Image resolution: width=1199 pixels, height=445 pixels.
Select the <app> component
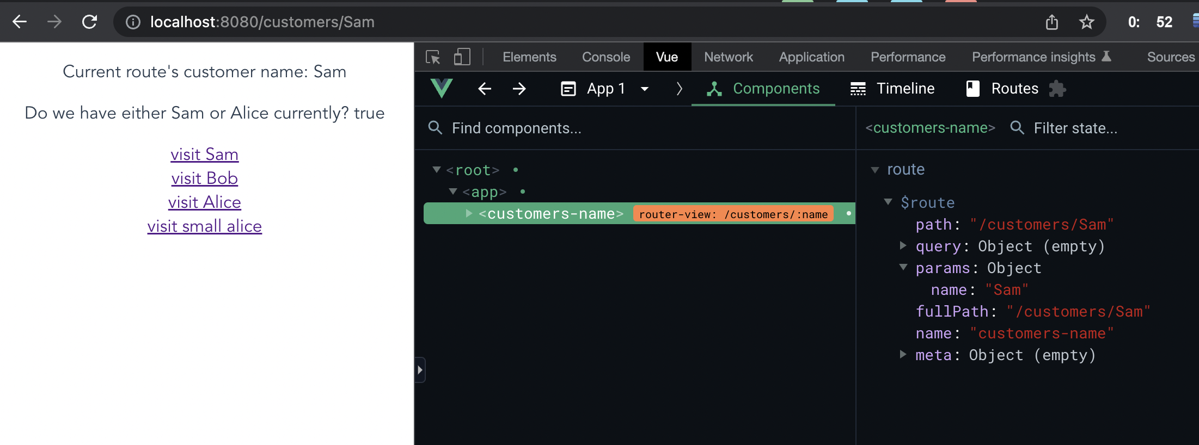click(x=485, y=192)
